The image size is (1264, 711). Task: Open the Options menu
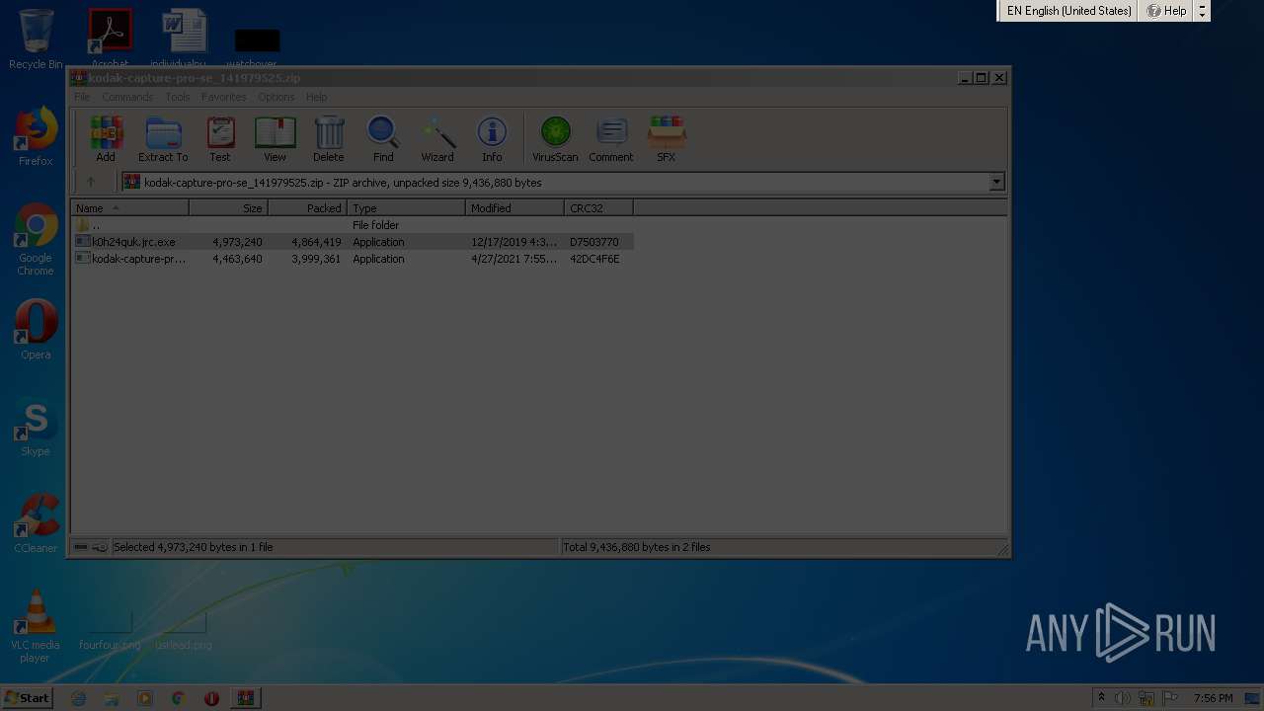pos(276,97)
